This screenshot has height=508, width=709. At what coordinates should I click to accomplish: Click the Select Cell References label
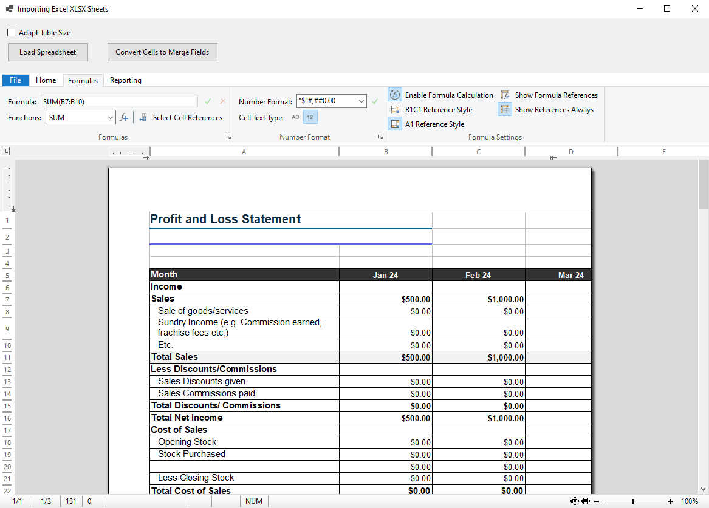(188, 117)
